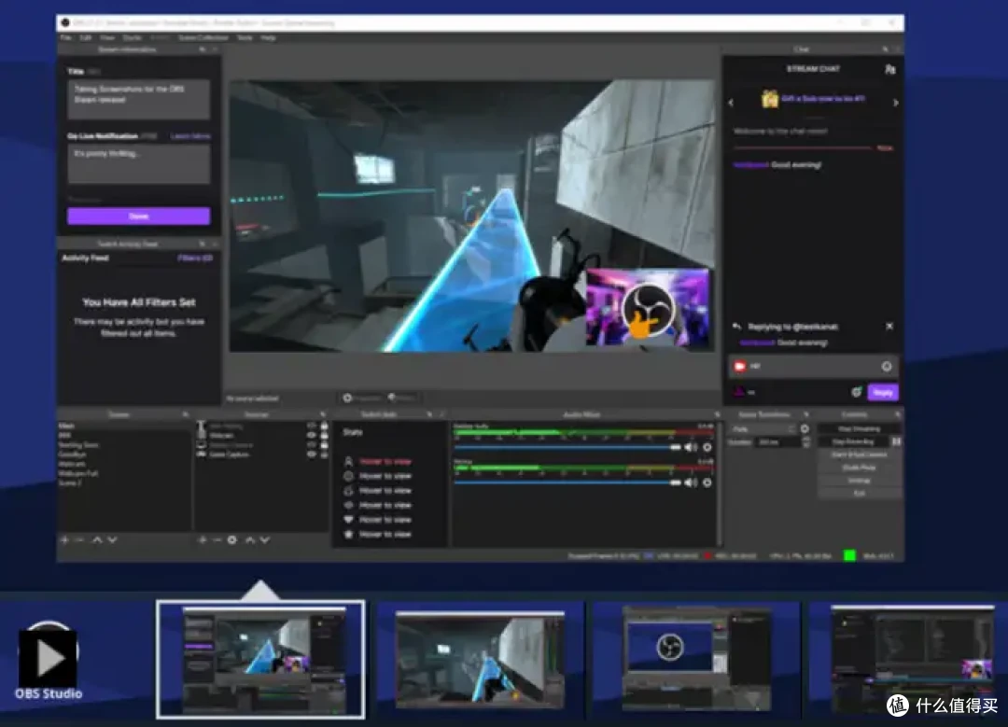This screenshot has height=727, width=1008.
Task: Add a new source with the plus icon
Action: [x=202, y=540]
